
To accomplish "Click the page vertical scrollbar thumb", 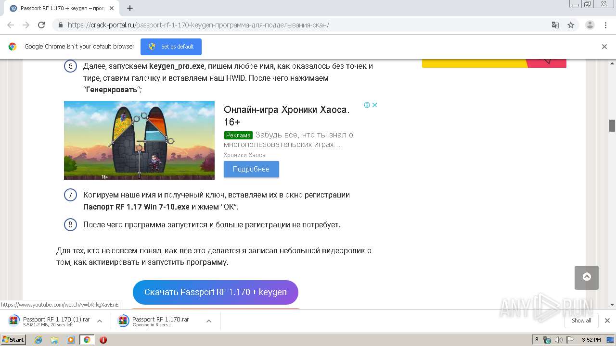I will pyautogui.click(x=612, y=125).
